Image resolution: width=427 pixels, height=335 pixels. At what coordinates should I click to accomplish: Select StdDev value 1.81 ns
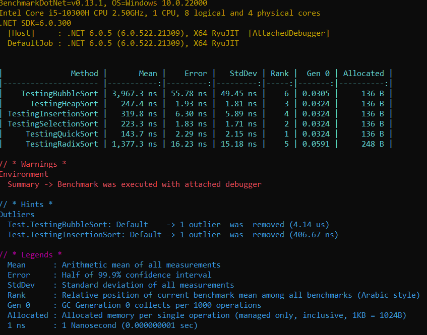(x=241, y=104)
